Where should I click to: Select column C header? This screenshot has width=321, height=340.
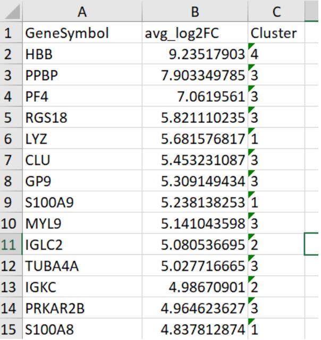pyautogui.click(x=275, y=11)
